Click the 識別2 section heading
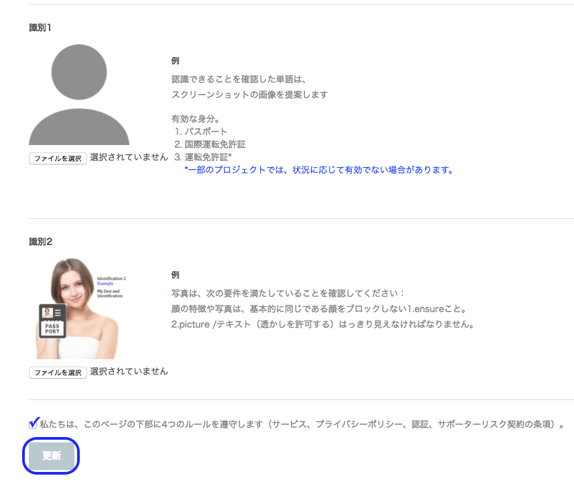The width and height of the screenshot is (574, 480). 41,242
